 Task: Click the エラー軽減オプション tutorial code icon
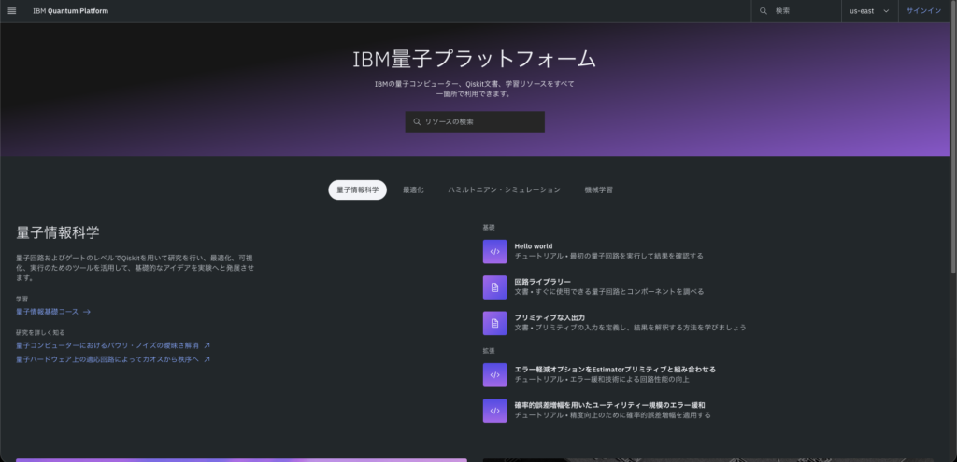494,374
